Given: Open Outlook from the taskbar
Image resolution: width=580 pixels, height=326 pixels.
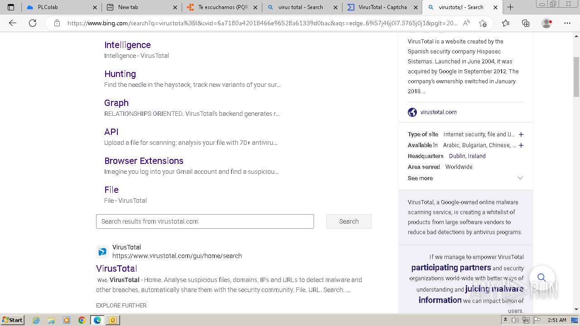Looking at the screenshot, I should pos(113,320).
